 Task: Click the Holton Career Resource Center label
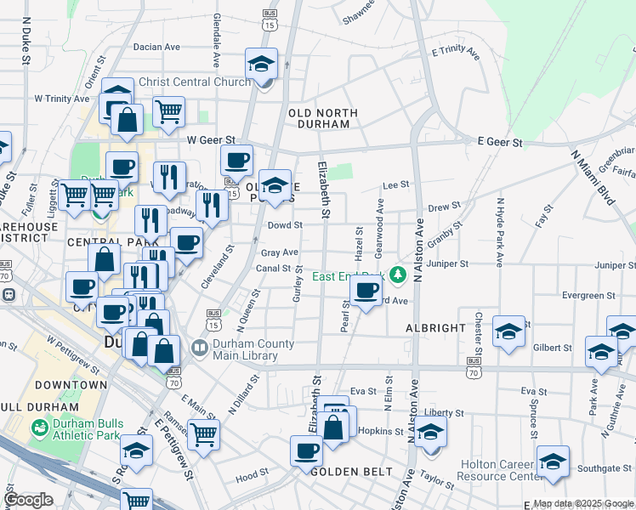coord(499,470)
